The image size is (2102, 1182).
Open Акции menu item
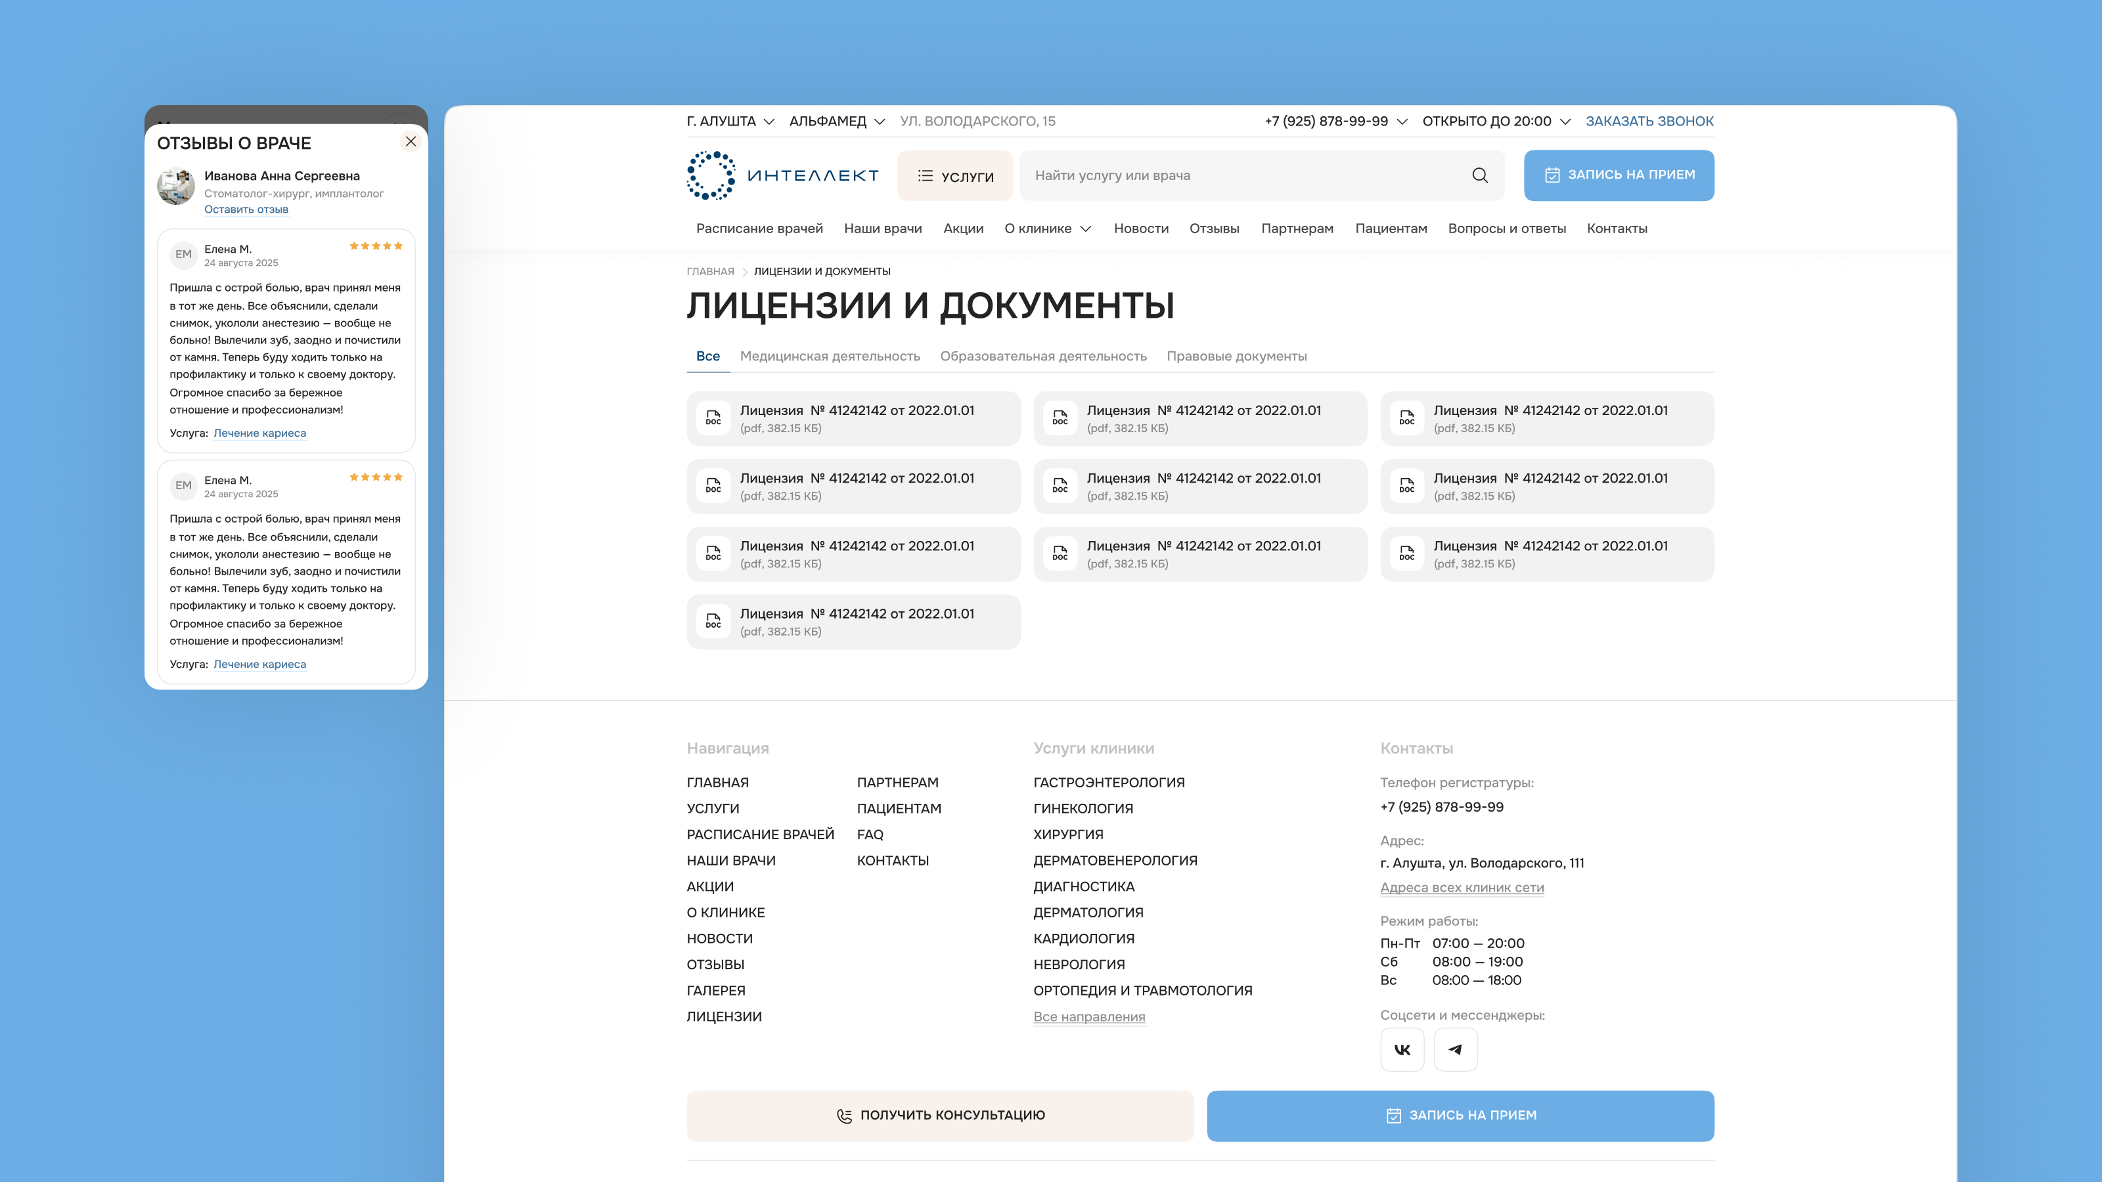click(963, 229)
